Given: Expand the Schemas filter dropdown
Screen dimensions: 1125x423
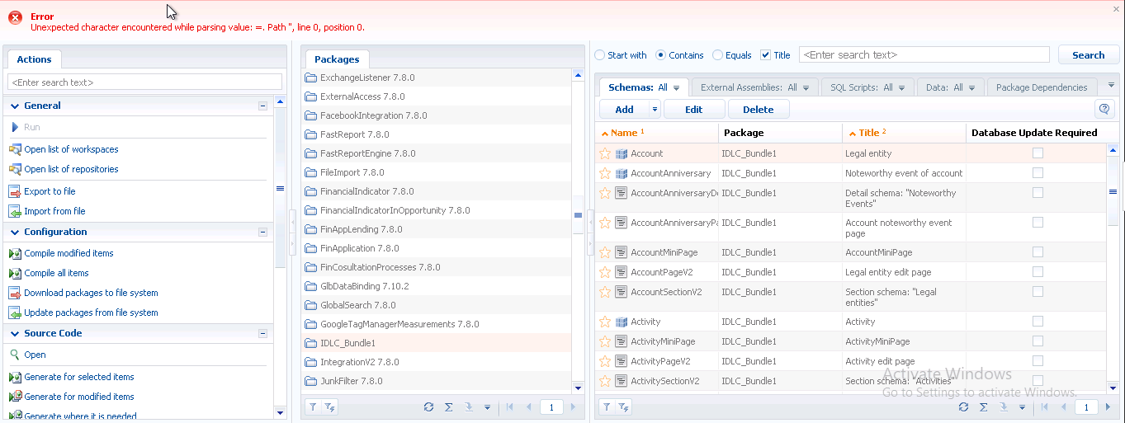Looking at the screenshot, I should pos(676,87).
